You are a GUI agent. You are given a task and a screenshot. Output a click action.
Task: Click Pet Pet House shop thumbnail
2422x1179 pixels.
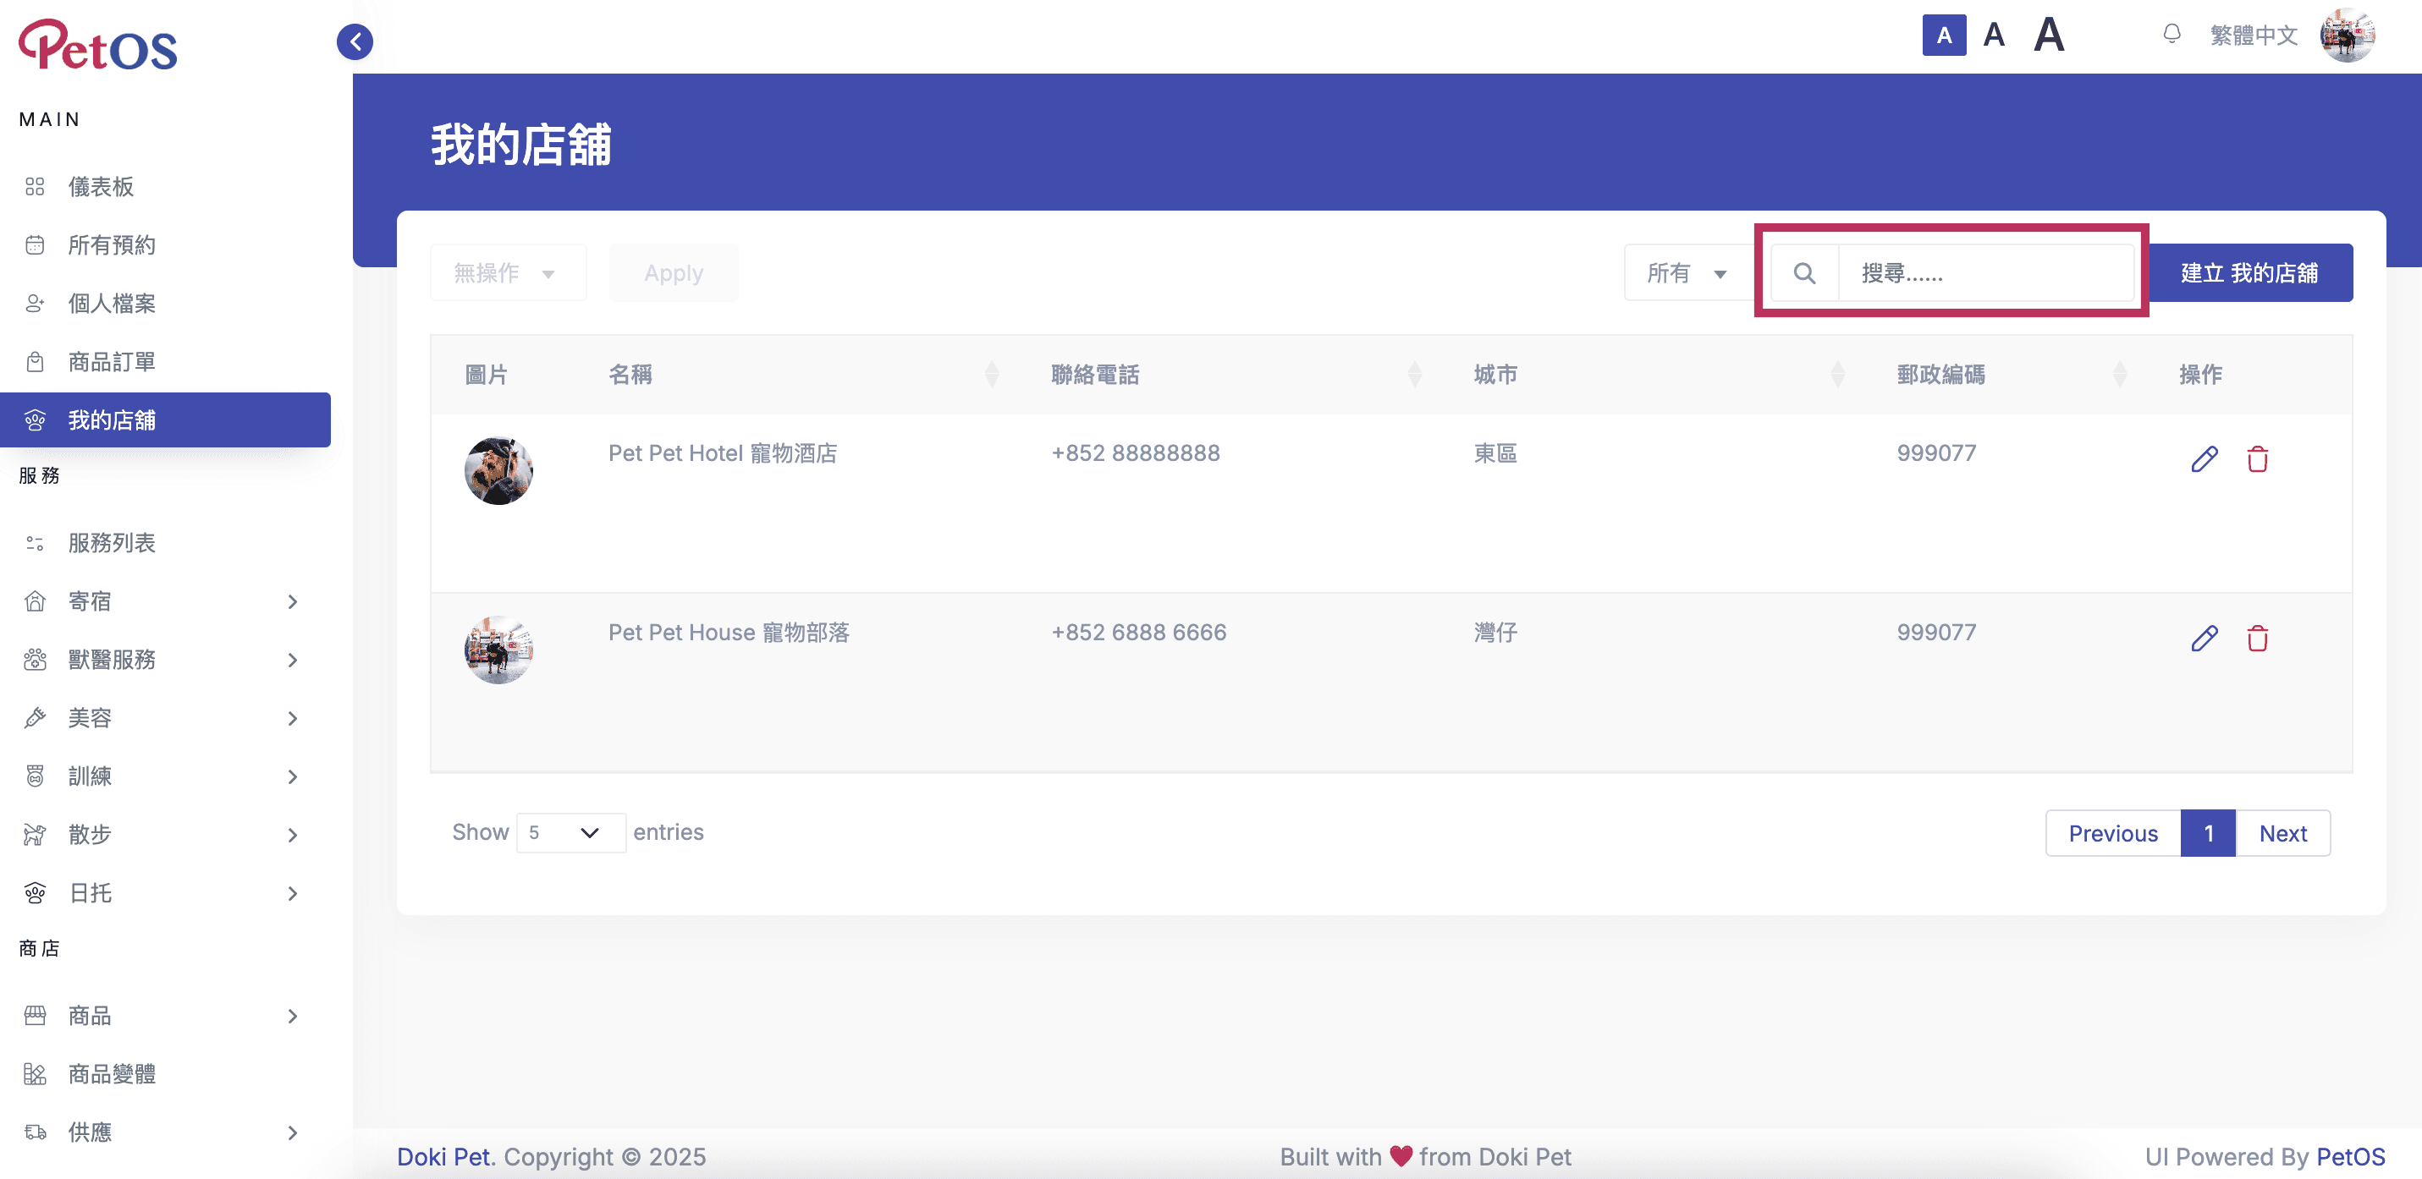(x=498, y=650)
